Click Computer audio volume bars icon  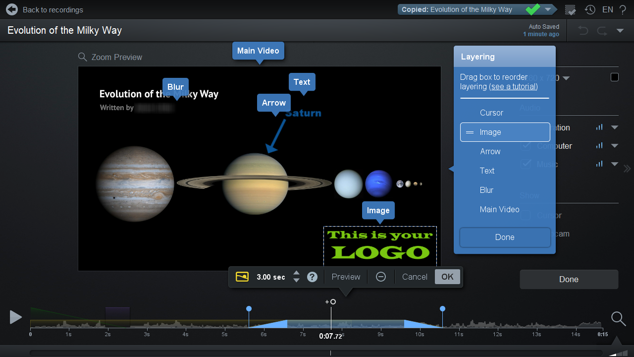pos(599,146)
